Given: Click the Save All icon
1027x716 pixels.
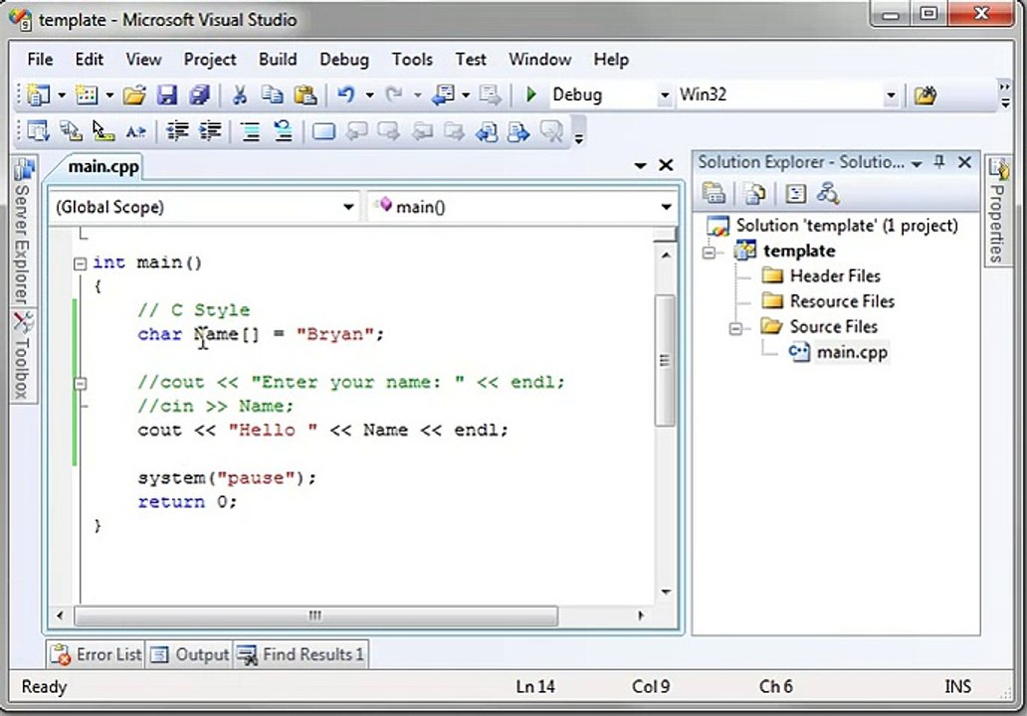Looking at the screenshot, I should [199, 95].
